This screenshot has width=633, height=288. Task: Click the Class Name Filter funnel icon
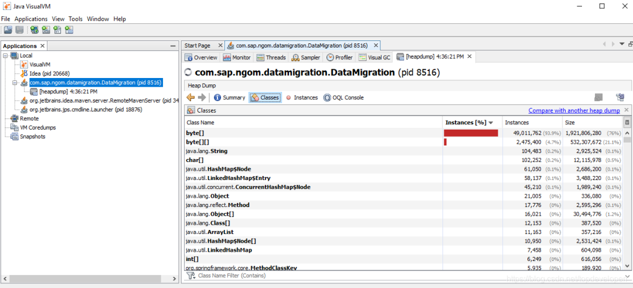tap(191, 276)
